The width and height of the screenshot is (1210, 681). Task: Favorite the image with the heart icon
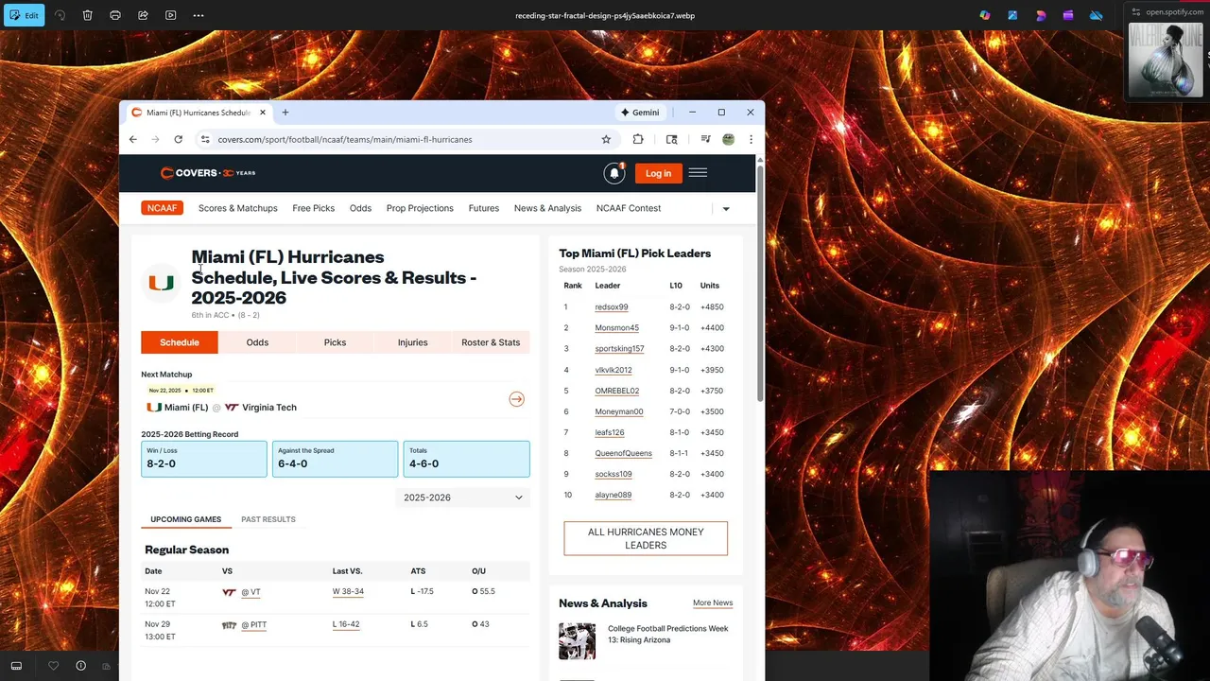click(x=53, y=666)
